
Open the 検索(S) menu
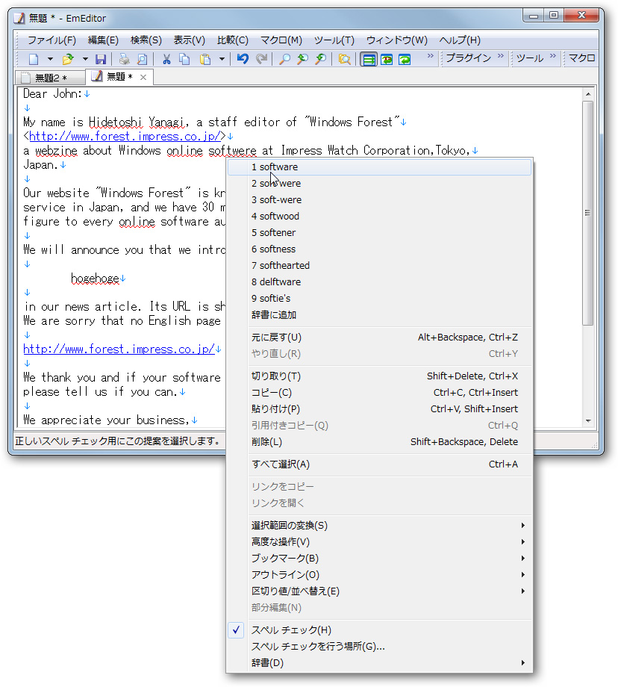click(146, 40)
